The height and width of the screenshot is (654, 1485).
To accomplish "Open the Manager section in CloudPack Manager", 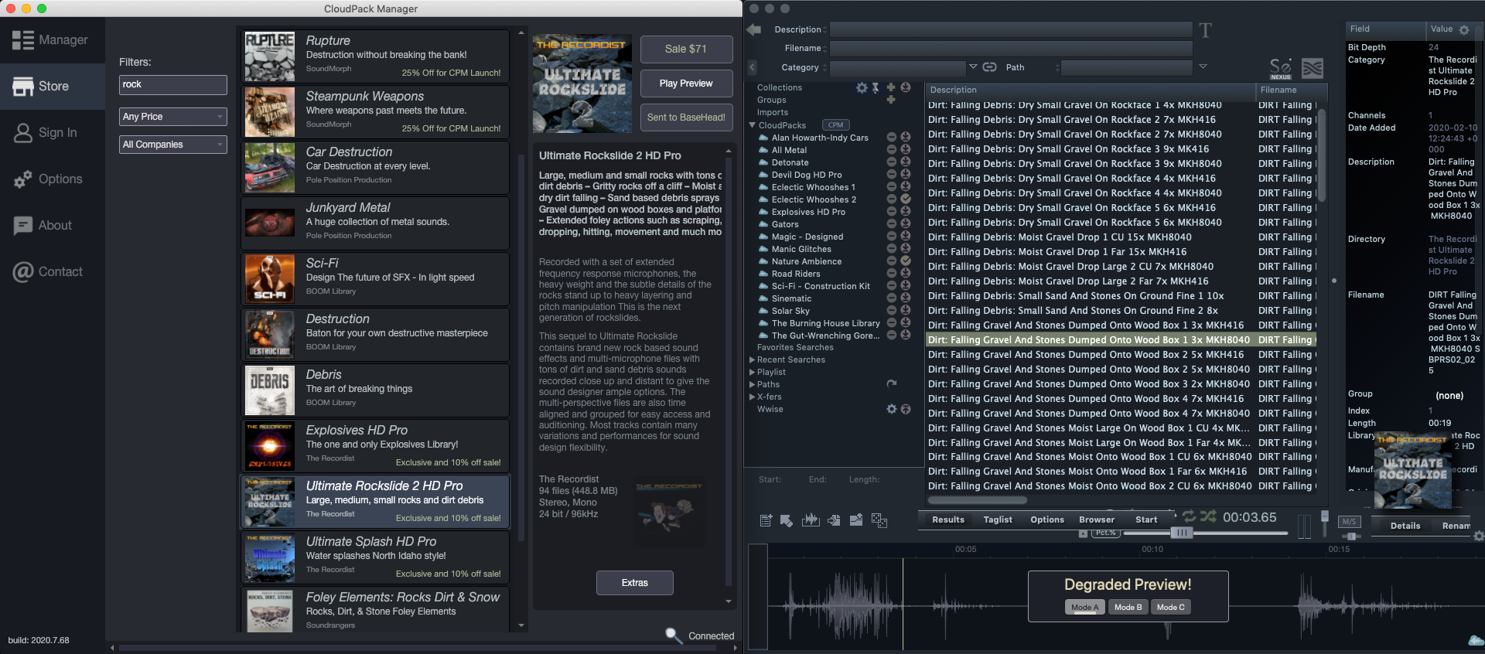I will [x=52, y=40].
